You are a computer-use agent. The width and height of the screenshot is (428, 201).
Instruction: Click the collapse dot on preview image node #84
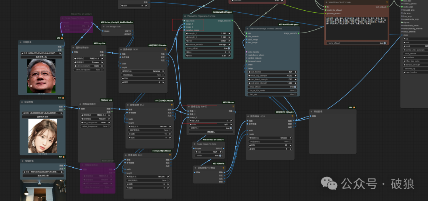tap(311, 112)
